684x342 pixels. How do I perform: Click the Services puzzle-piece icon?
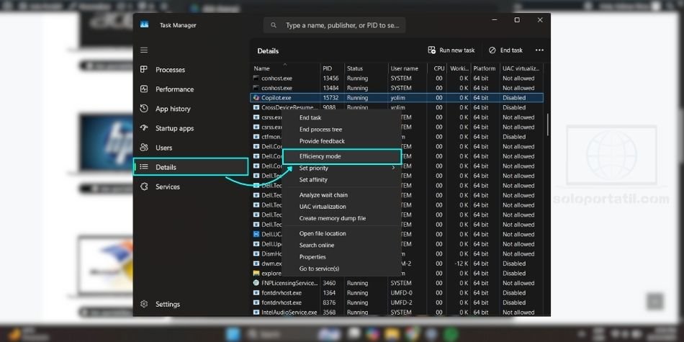pos(144,186)
